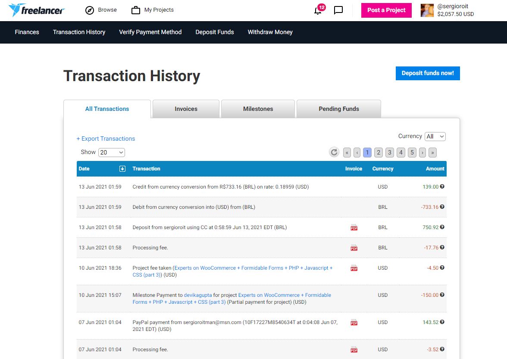Open Deposit Funds menu item
The height and width of the screenshot is (359, 507).
point(215,32)
